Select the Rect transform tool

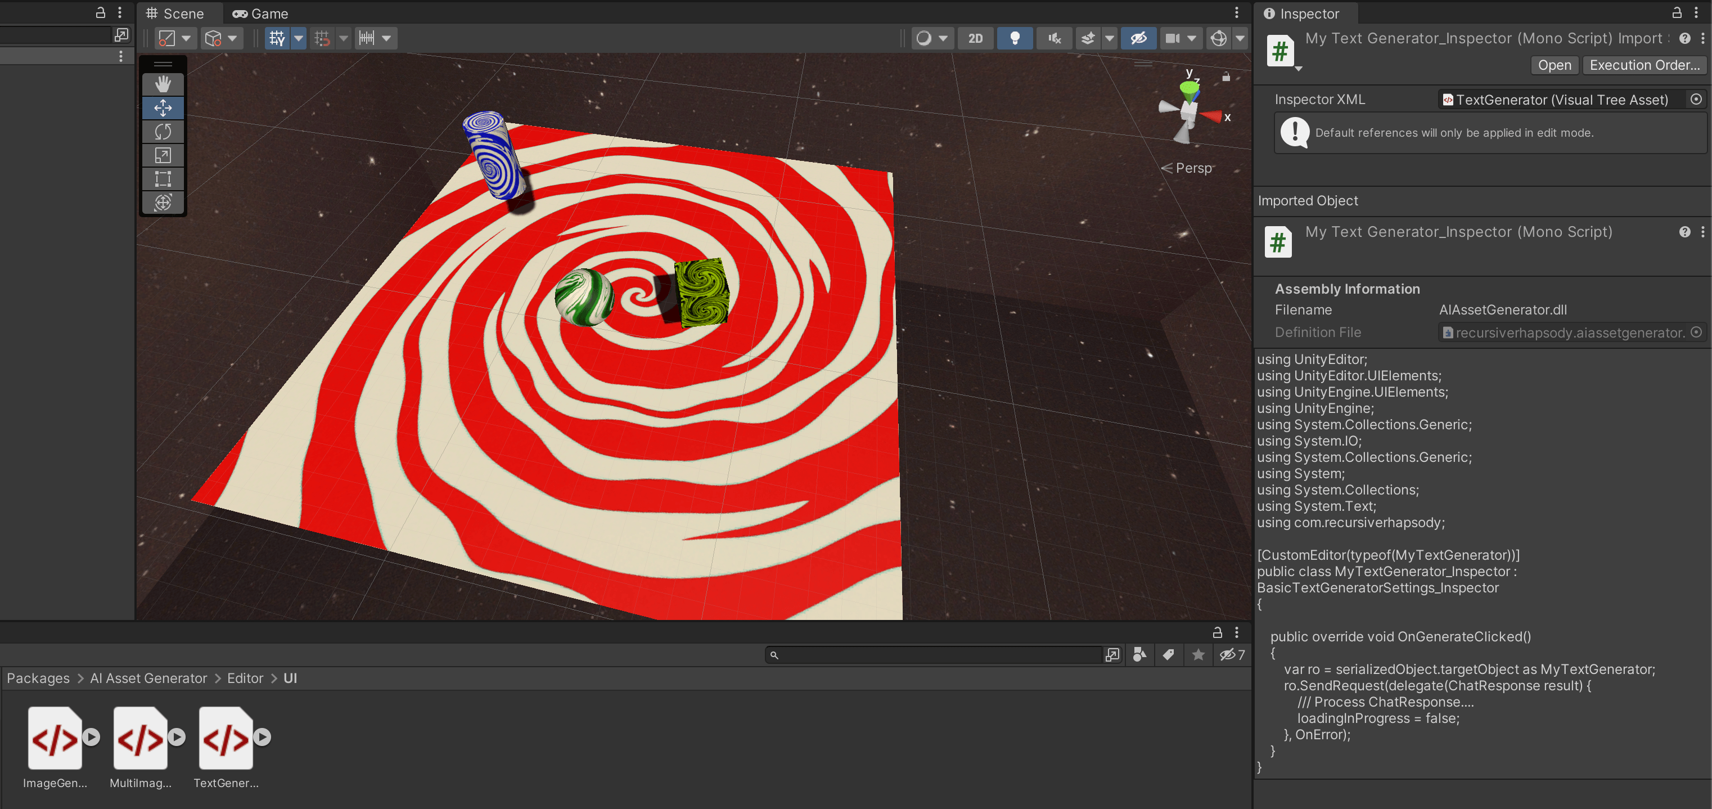point(163,179)
